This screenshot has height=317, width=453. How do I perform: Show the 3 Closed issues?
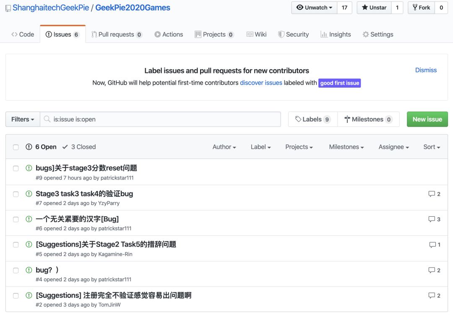79,147
